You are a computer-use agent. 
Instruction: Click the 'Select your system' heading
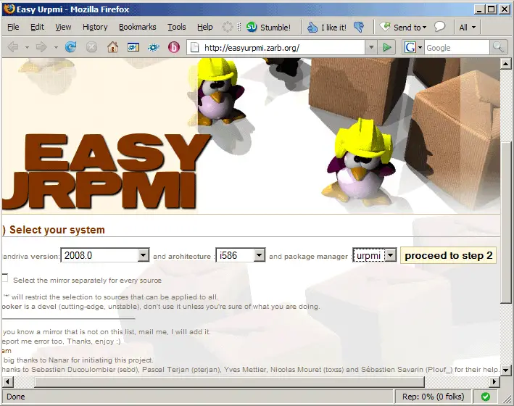pyautogui.click(x=57, y=230)
